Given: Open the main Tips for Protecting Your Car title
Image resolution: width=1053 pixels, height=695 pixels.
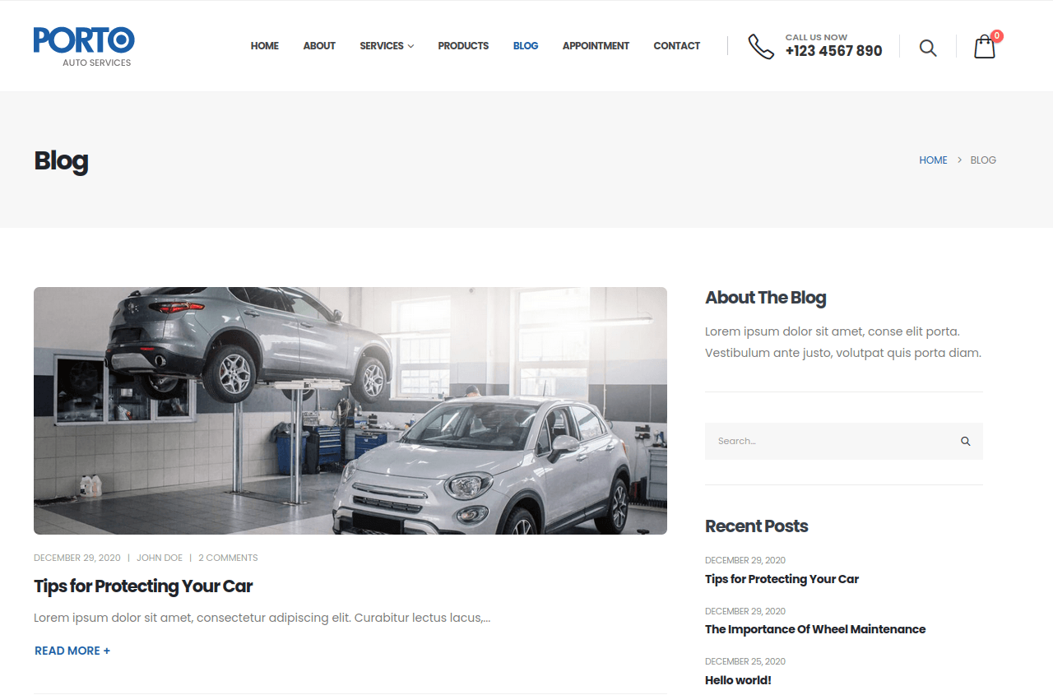Looking at the screenshot, I should 143,586.
